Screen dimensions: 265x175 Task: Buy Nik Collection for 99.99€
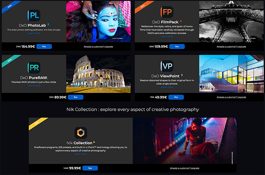point(90,168)
